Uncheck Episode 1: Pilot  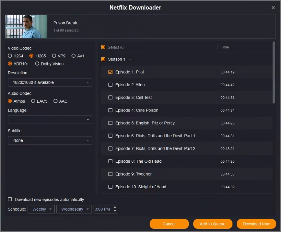coord(111,72)
